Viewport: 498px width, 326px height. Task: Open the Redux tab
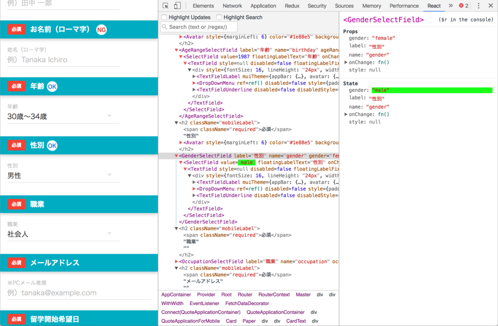click(x=292, y=6)
